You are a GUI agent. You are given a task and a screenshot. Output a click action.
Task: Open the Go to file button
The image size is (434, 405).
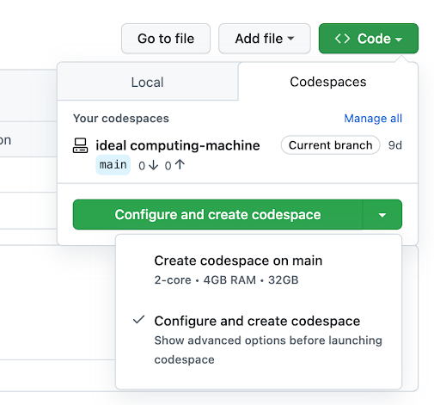coord(166,39)
